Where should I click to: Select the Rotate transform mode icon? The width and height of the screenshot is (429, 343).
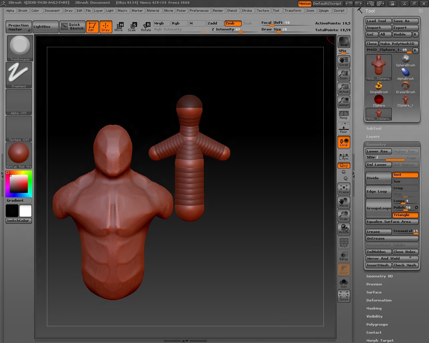coord(146,26)
